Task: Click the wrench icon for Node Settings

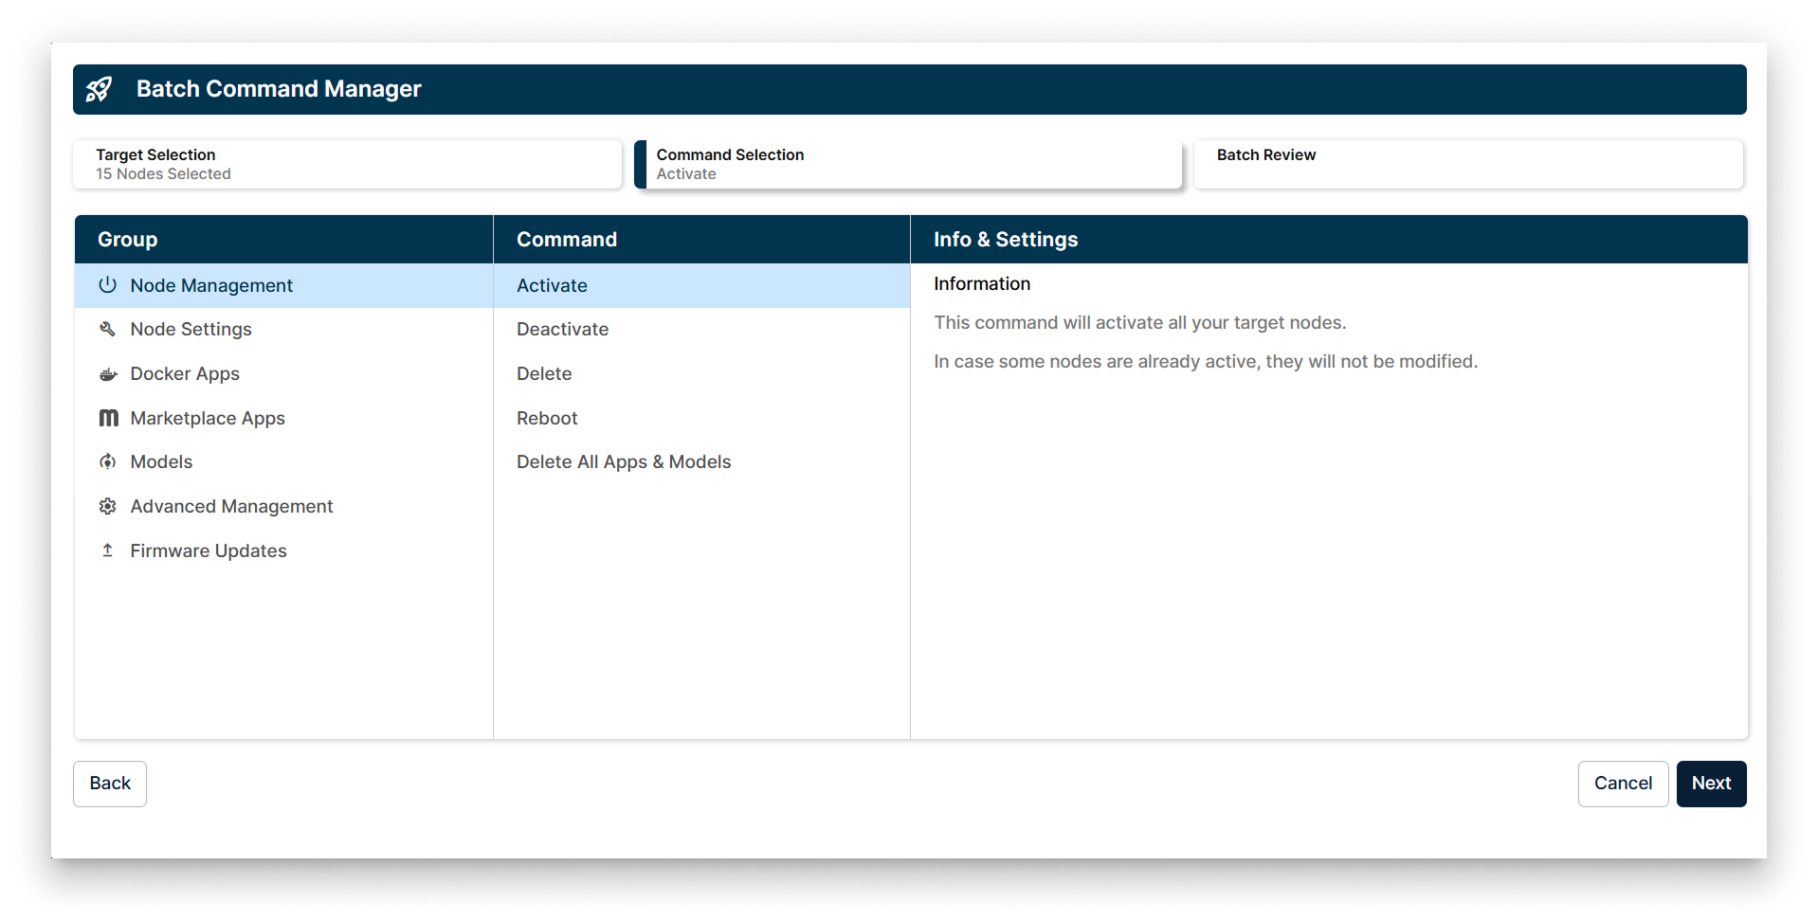Action: tap(107, 329)
